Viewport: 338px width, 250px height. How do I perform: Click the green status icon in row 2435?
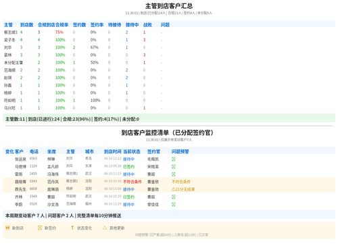[x=174, y=174]
